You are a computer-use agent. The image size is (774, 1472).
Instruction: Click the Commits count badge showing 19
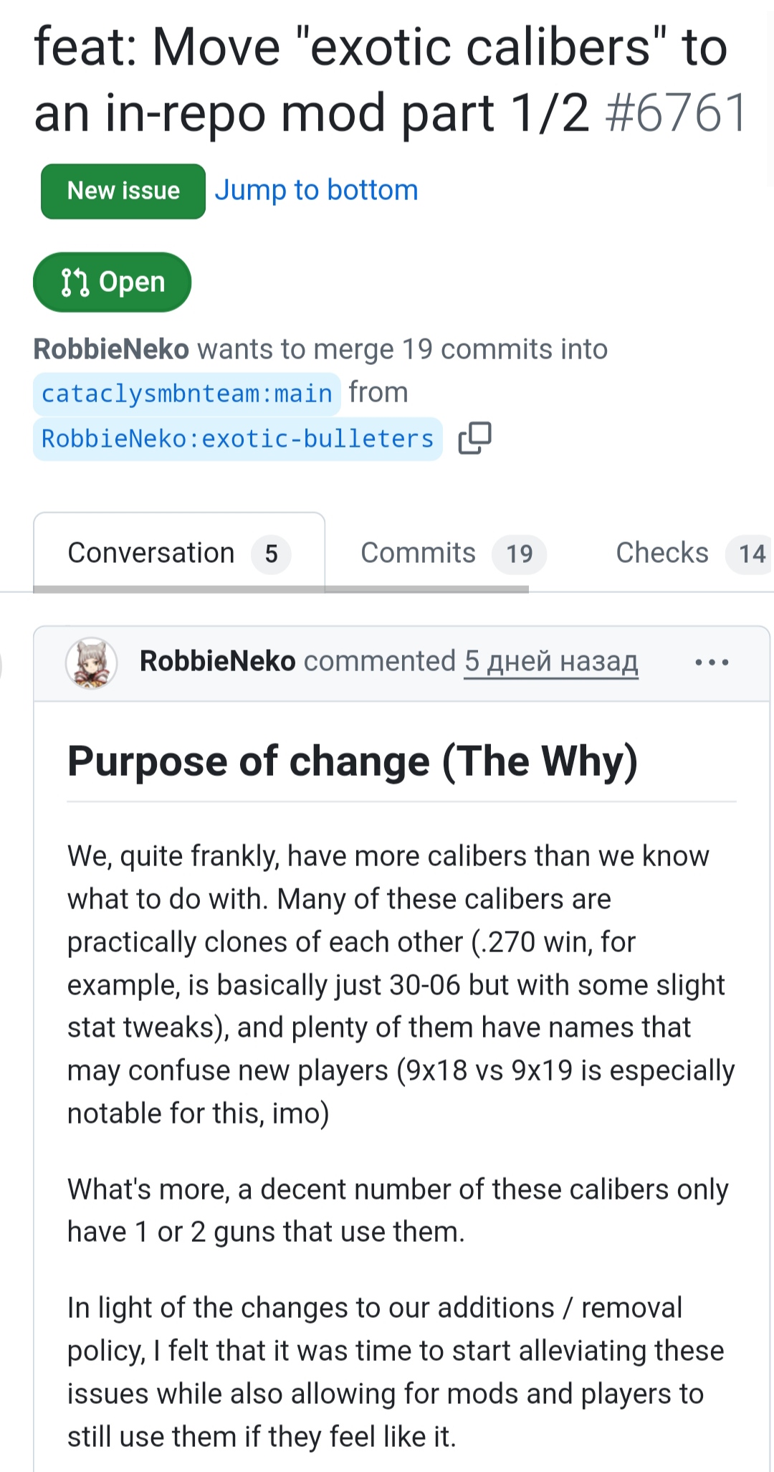coord(520,554)
